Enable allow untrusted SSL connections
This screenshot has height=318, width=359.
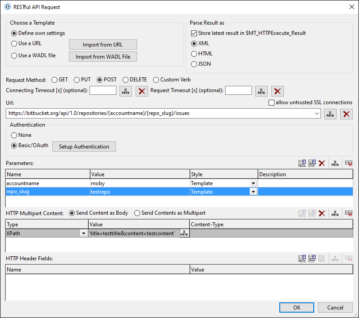coord(271,103)
